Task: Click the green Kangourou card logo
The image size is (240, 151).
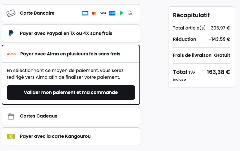Action: point(11,136)
